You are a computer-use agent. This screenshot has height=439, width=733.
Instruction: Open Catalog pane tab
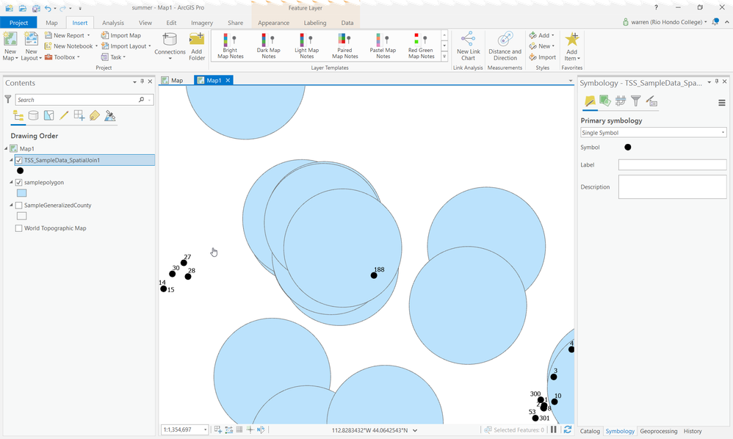(590, 431)
